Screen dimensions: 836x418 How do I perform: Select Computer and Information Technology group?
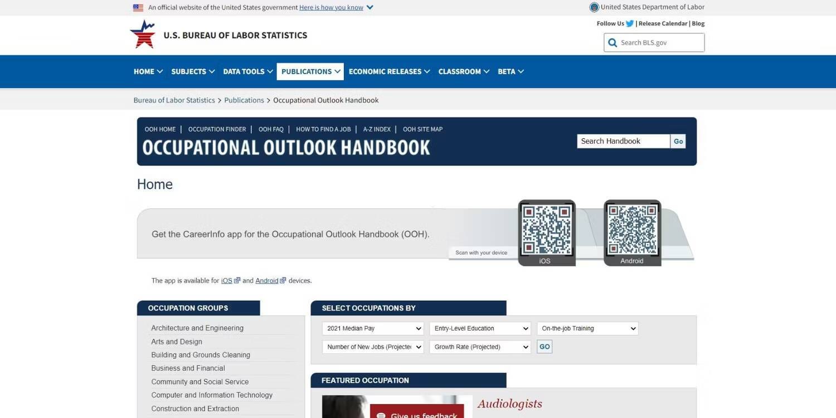(x=212, y=395)
